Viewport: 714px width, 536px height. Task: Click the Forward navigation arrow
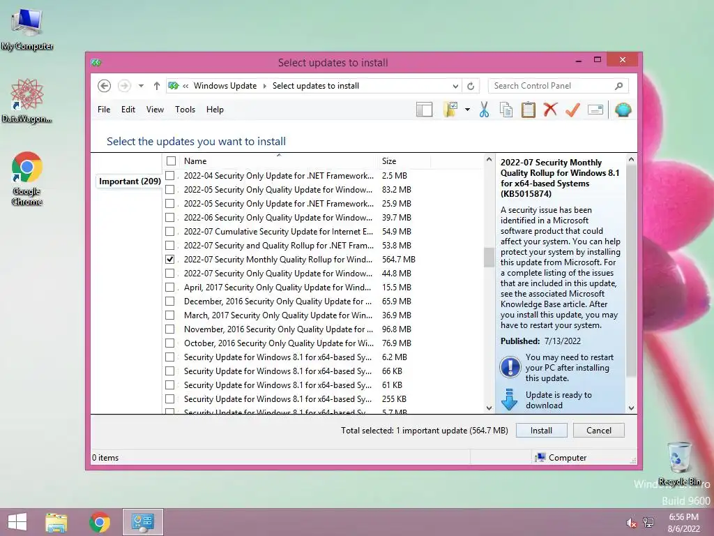click(x=124, y=86)
